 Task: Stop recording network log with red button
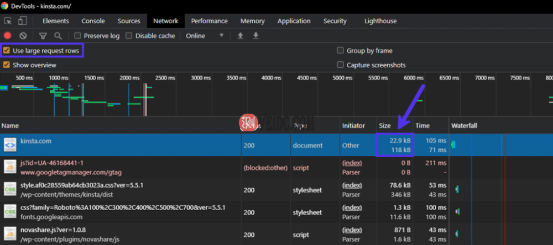[x=8, y=36]
